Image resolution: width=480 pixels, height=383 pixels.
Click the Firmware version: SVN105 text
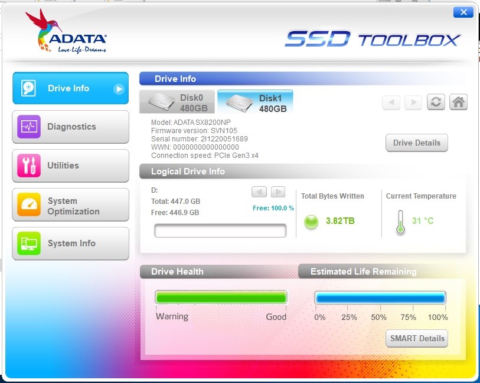194,131
